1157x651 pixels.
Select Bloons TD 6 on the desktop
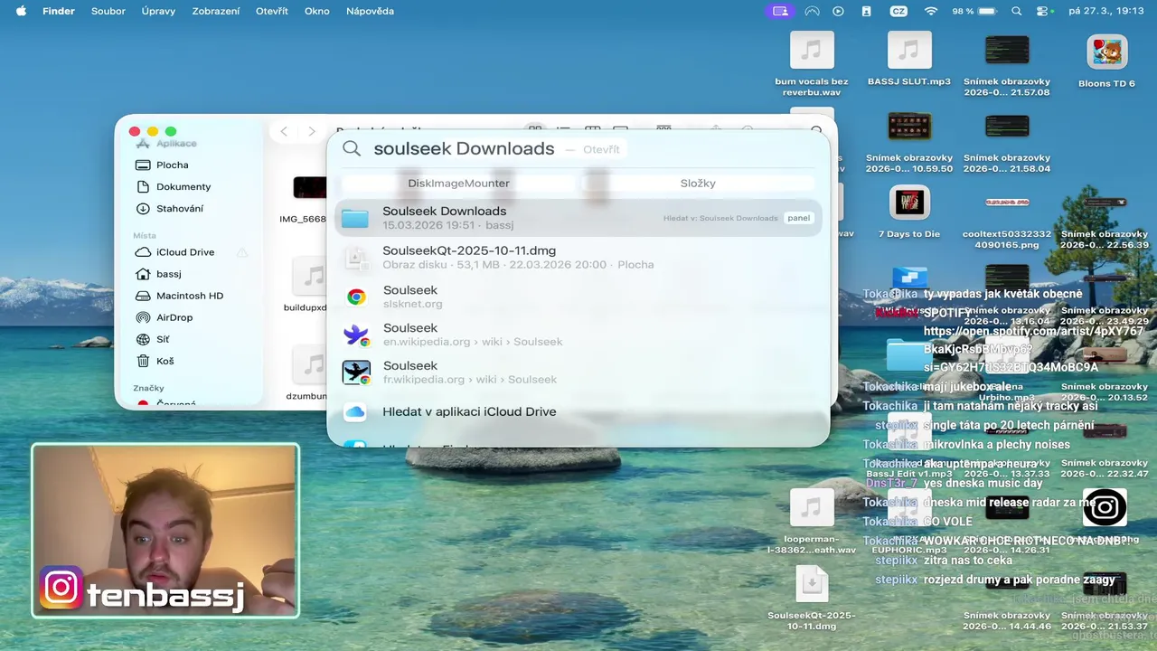pos(1106,52)
